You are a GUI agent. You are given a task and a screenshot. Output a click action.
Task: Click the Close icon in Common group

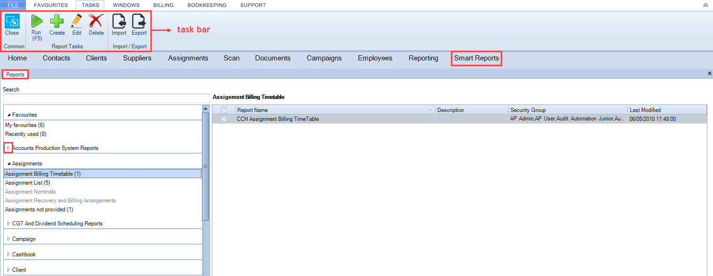12,22
